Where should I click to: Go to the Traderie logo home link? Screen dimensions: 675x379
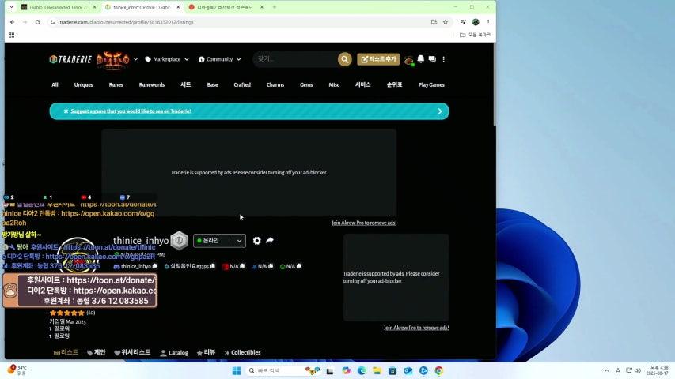(70, 59)
